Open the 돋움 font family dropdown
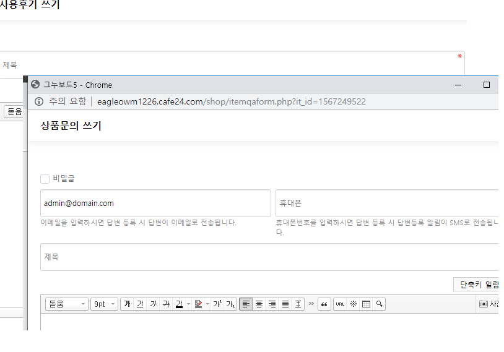The height and width of the screenshot is (352, 504). coord(66,304)
